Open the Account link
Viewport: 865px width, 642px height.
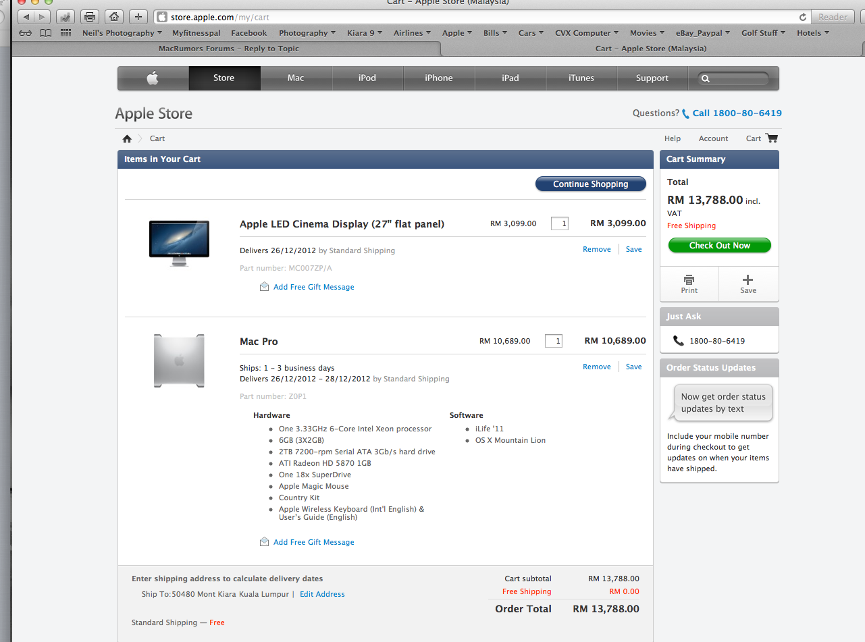pyautogui.click(x=714, y=138)
